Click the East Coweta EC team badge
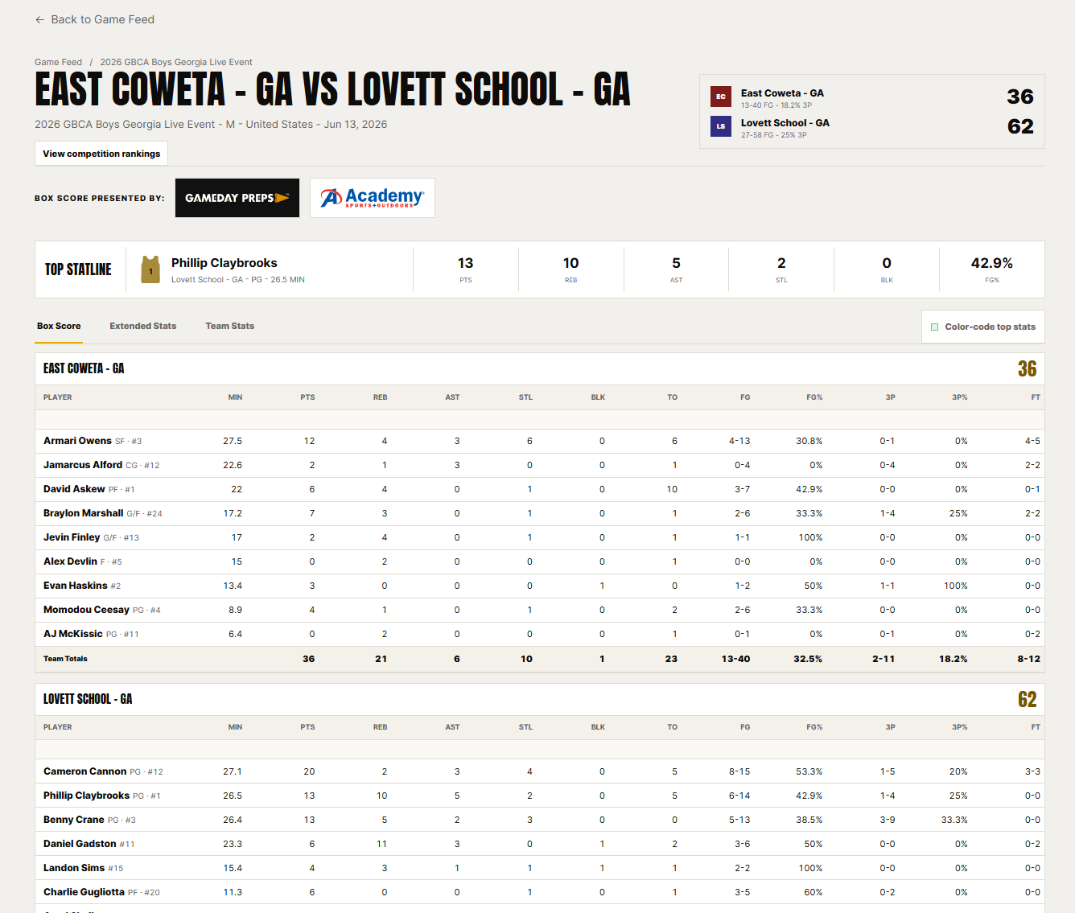This screenshot has height=913, width=1075. 721,97
